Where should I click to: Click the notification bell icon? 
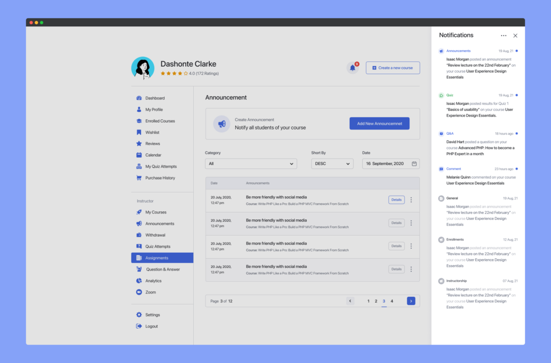(352, 68)
